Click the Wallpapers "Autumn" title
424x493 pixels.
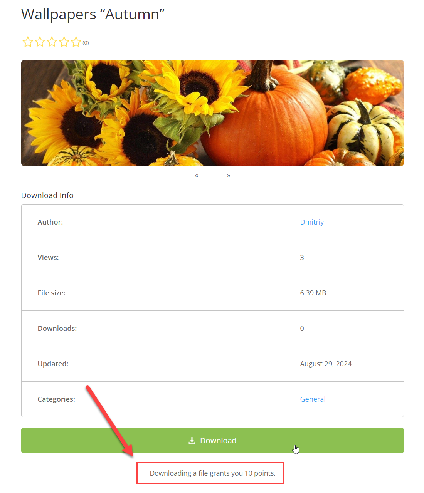coord(93,14)
